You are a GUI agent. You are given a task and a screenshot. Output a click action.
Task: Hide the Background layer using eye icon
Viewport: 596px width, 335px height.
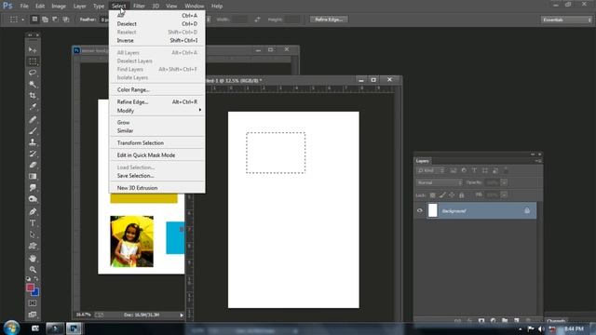(420, 210)
